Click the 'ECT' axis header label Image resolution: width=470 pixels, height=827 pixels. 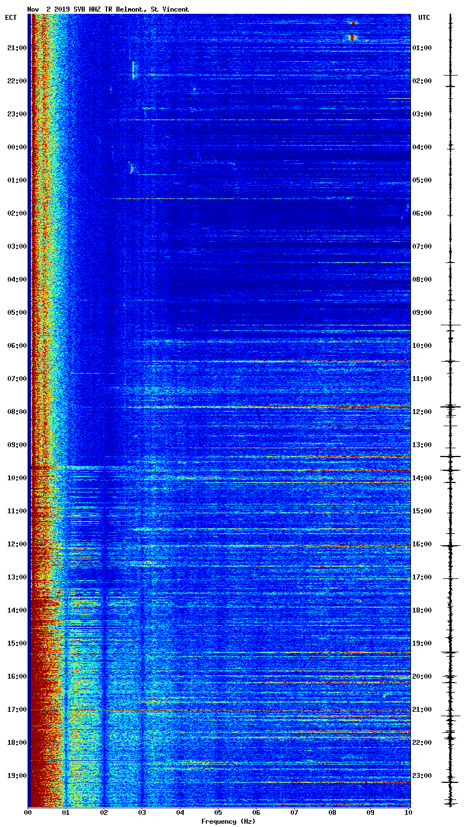(x=11, y=18)
